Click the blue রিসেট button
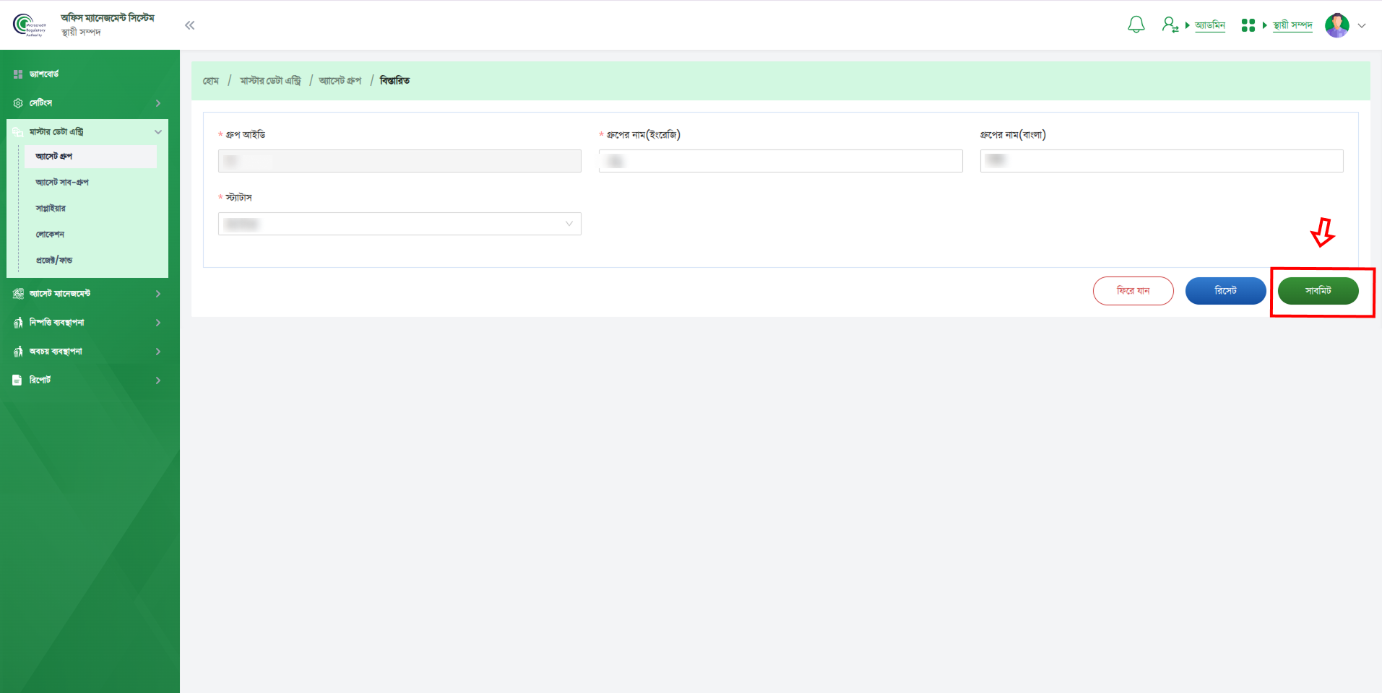1382x693 pixels. click(x=1225, y=291)
